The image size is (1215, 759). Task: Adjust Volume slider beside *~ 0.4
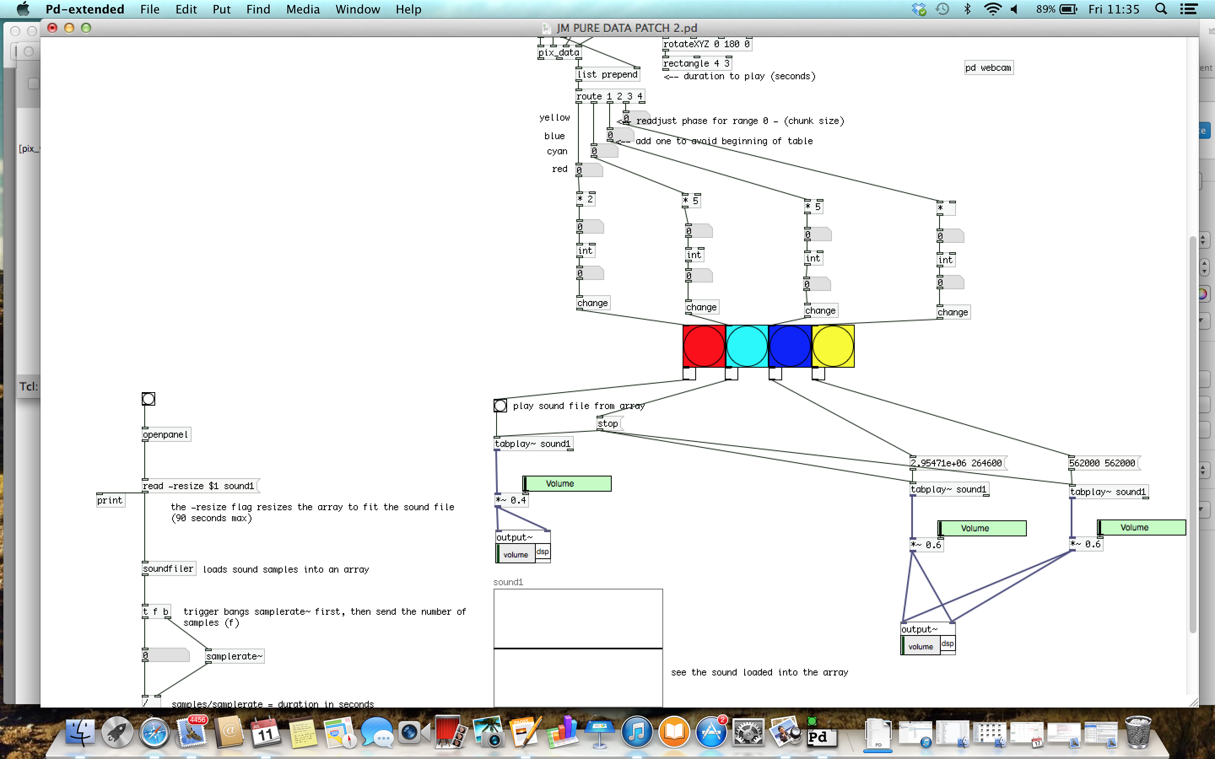point(567,483)
